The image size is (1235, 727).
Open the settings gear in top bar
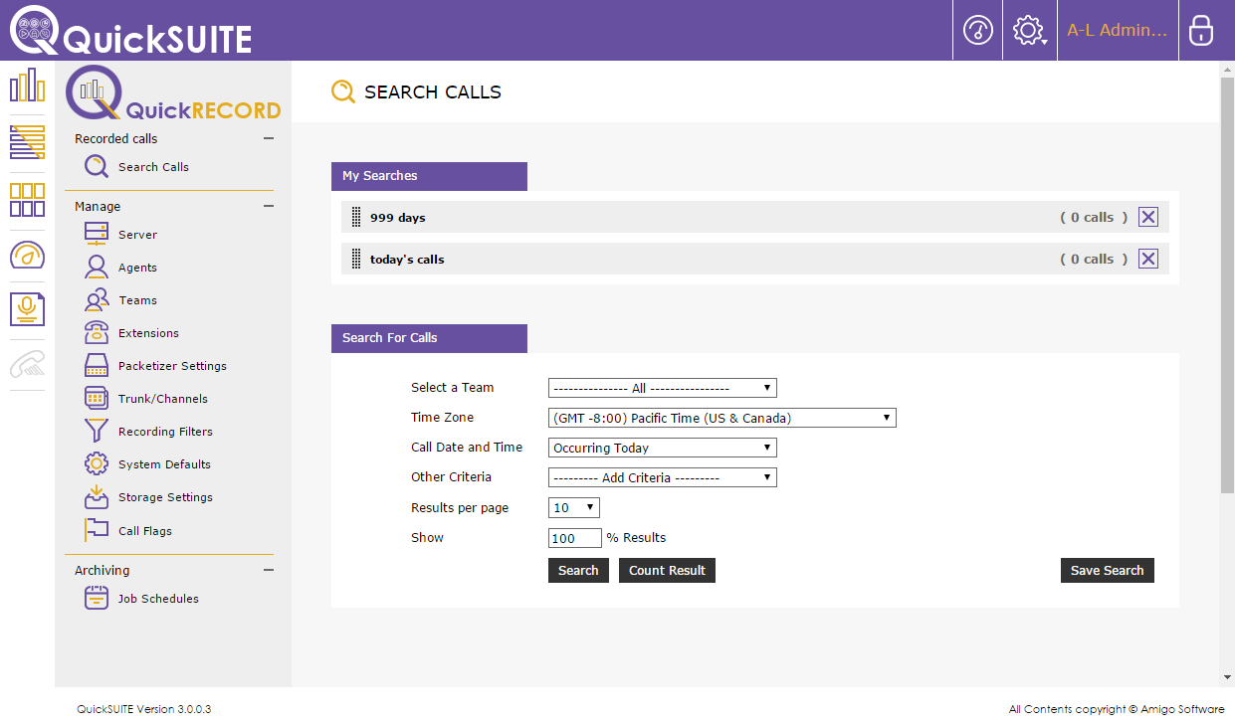tap(1028, 31)
